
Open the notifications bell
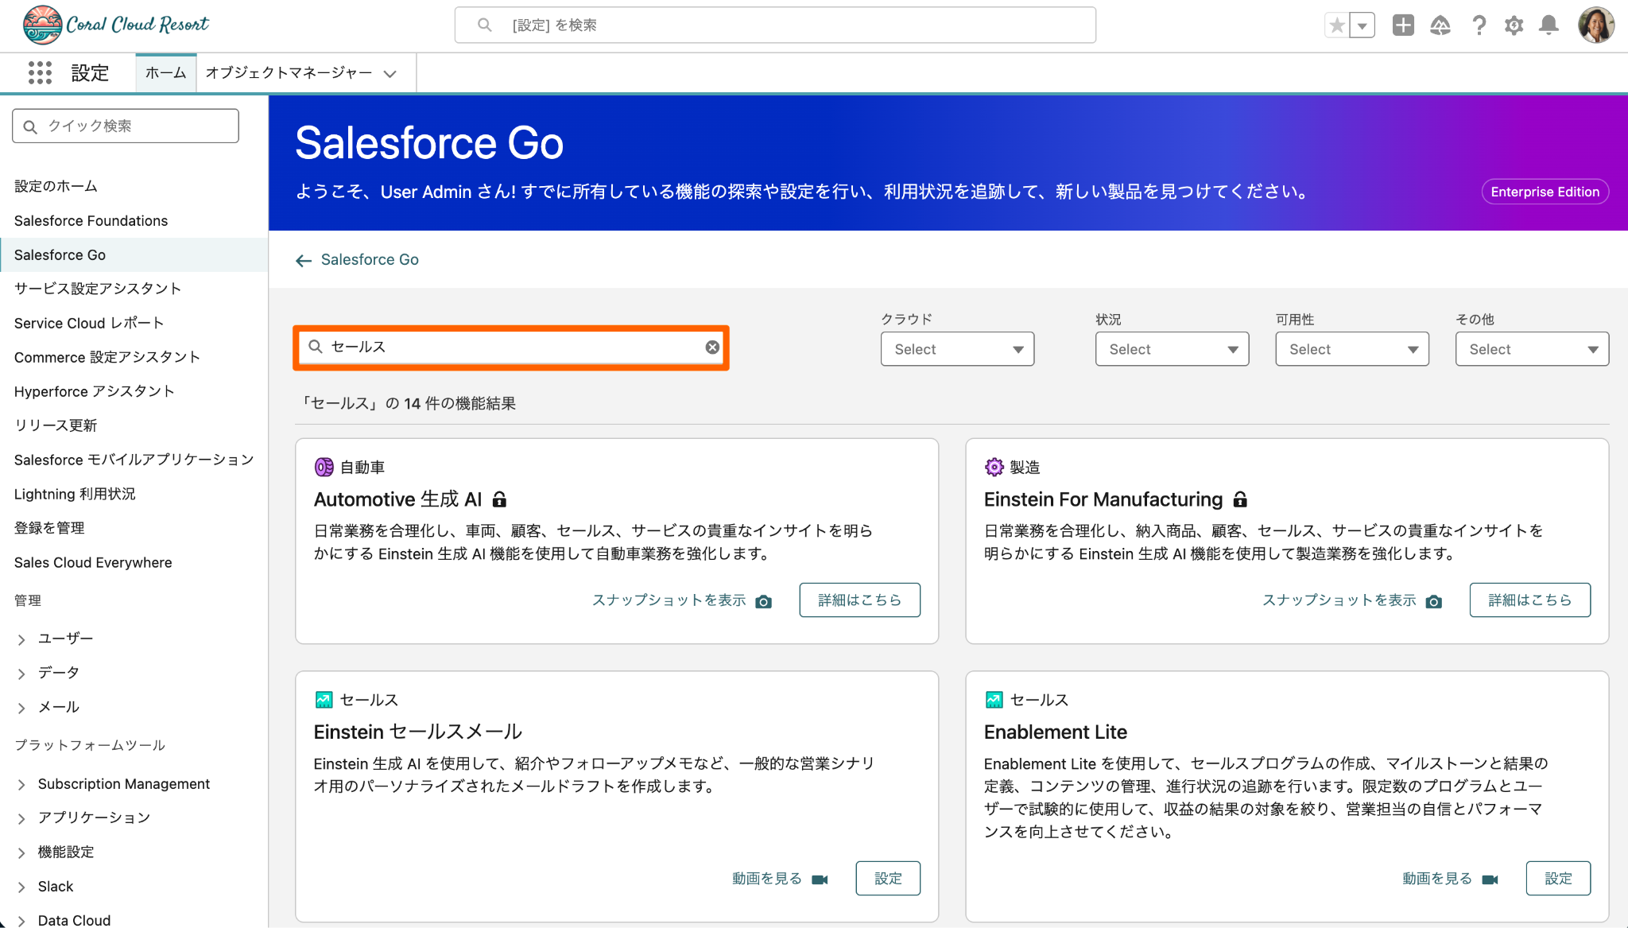click(1549, 25)
